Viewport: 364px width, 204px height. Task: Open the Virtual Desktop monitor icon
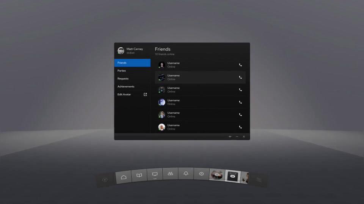155,174
